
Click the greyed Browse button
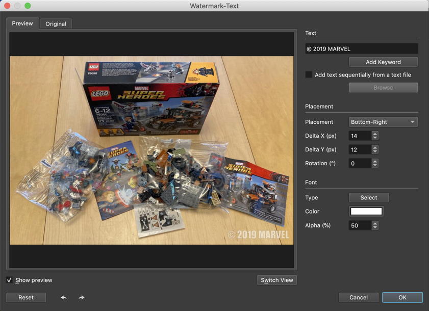(x=383, y=88)
